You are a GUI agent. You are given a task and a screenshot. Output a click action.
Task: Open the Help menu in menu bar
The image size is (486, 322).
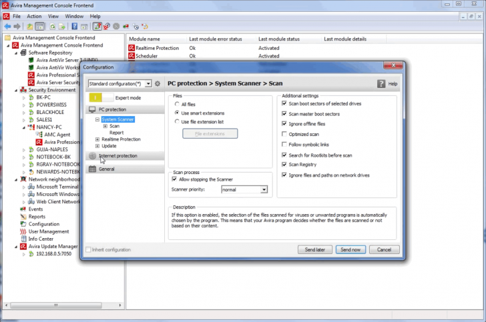click(x=95, y=16)
